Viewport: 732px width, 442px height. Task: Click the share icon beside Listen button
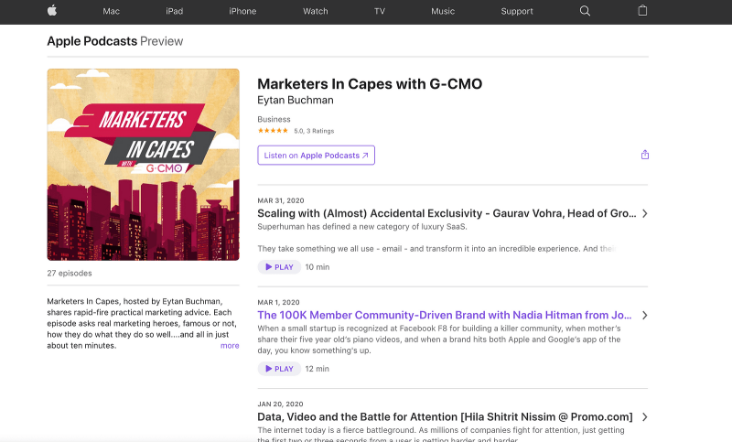tap(645, 155)
